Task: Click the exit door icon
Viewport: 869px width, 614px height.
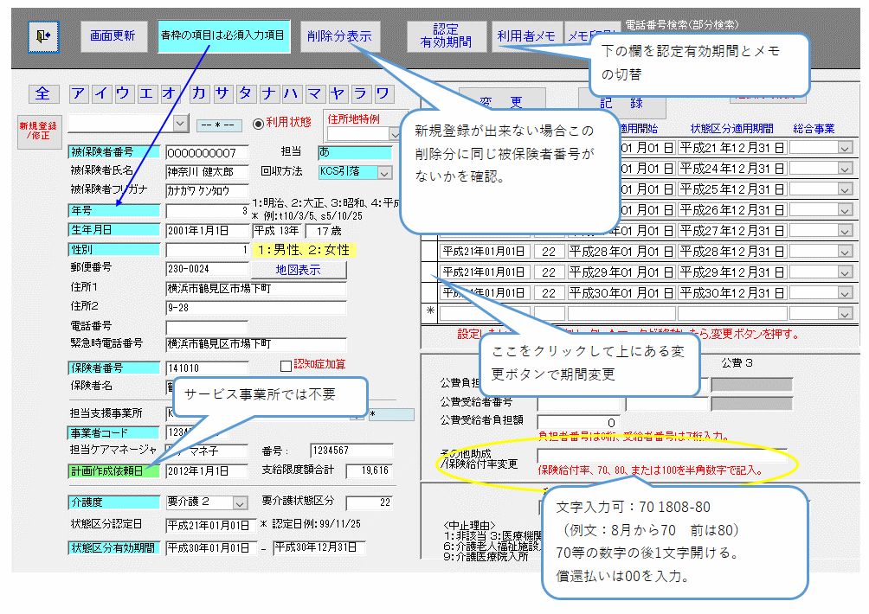Action: [x=42, y=35]
